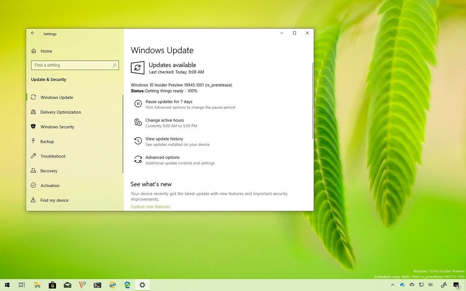This screenshot has height=291, width=466.
Task: Click the Settings back arrow
Action: [x=33, y=33]
